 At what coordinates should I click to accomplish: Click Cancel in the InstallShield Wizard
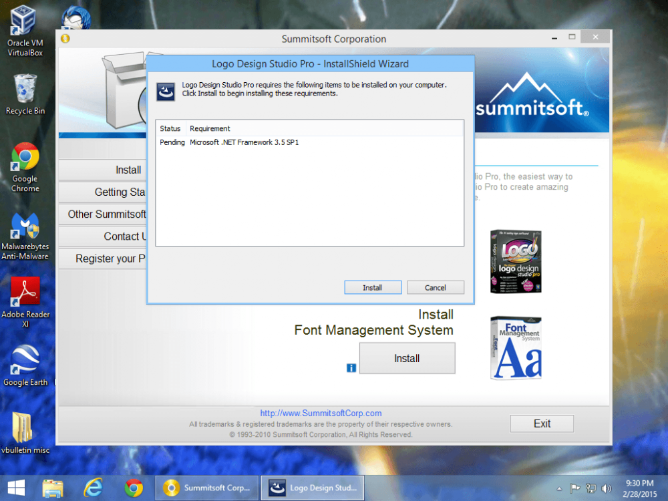[436, 287]
